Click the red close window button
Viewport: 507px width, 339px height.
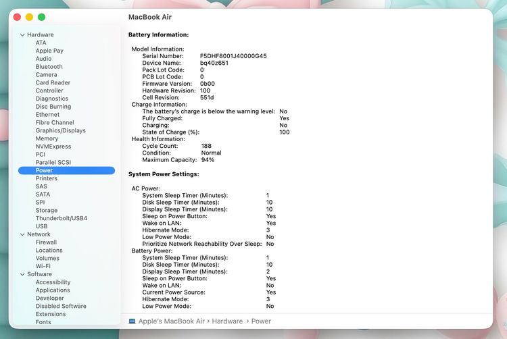[17, 17]
